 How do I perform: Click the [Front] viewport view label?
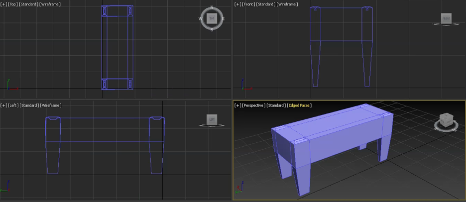point(248,4)
